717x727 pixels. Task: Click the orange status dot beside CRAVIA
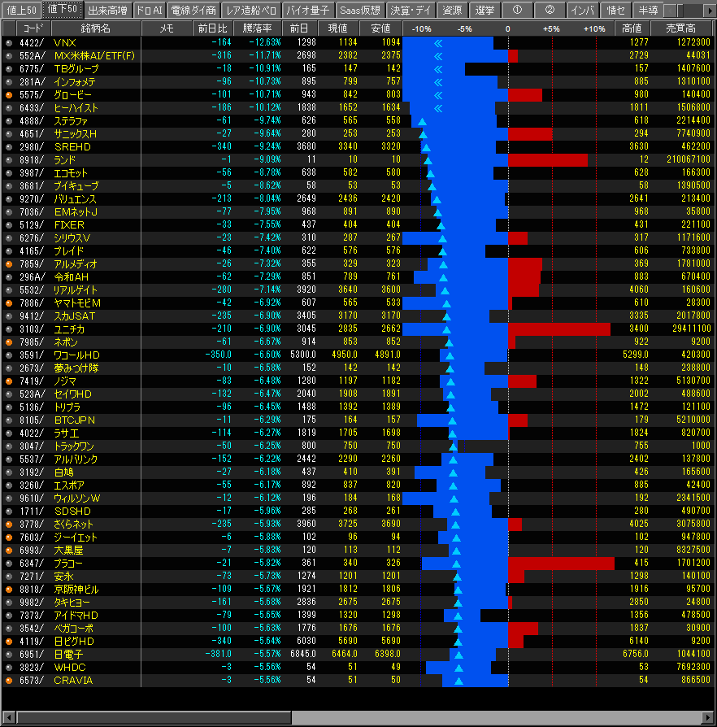point(9,681)
